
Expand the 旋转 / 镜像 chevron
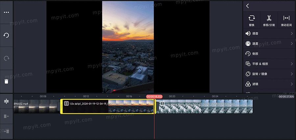coord(292,74)
